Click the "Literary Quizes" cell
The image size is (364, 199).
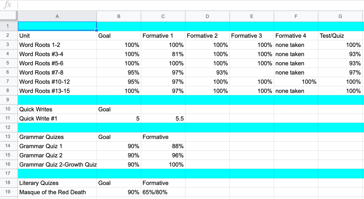57,183
